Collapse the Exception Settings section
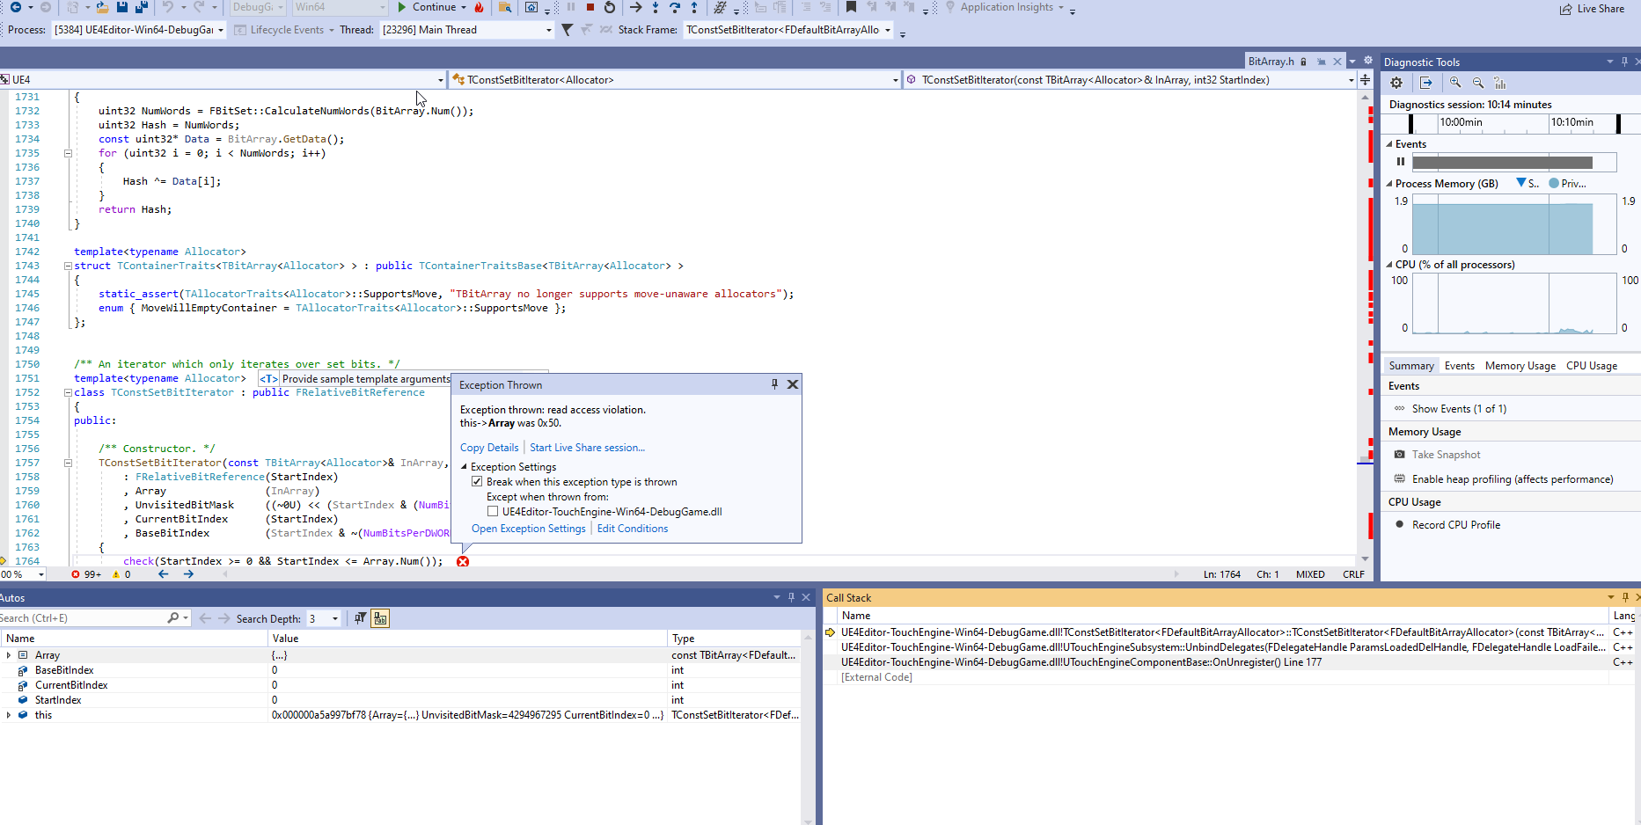The height and width of the screenshot is (825, 1641). 465,467
